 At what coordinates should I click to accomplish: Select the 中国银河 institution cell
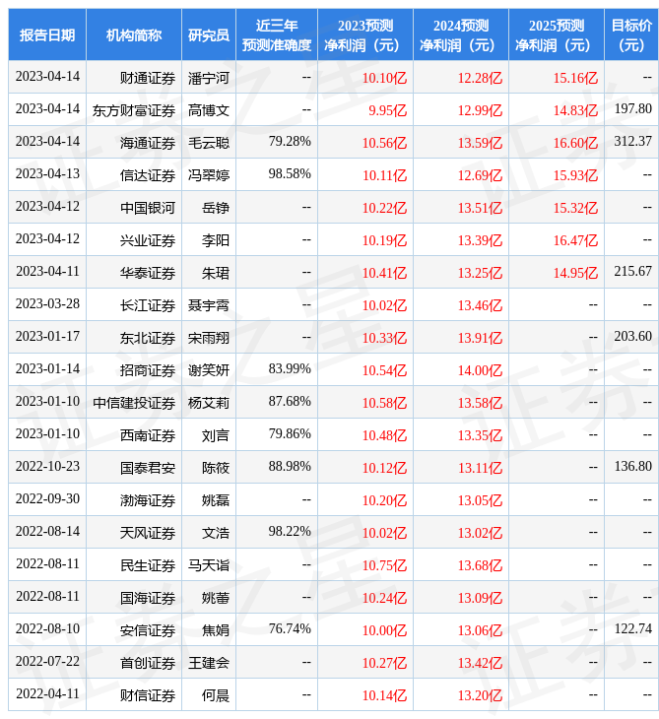133,208
